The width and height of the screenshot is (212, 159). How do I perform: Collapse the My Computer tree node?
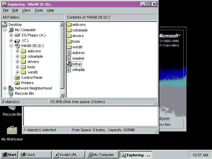pyautogui.click(x=5, y=30)
